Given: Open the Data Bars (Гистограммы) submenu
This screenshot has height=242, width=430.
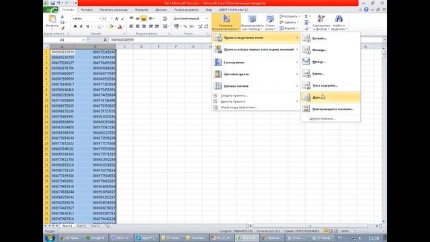Looking at the screenshot, I should pyautogui.click(x=256, y=63).
